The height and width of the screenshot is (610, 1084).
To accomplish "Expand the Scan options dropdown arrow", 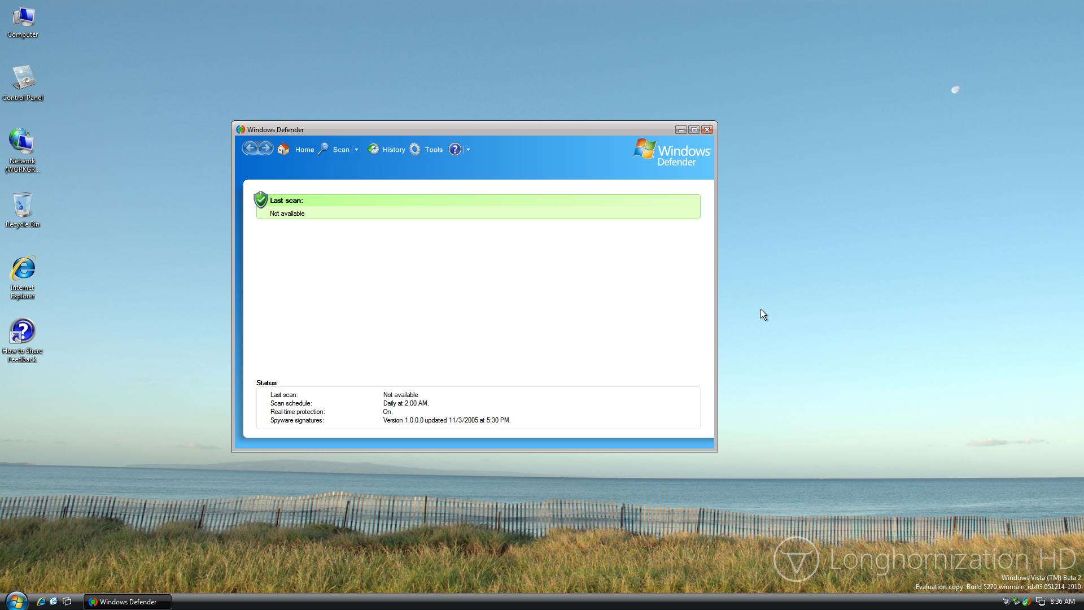I will pyautogui.click(x=356, y=150).
